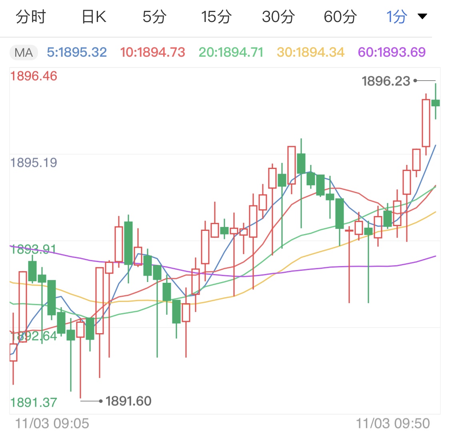
Task: Click the 11/03 09:50 end time label
Action: tap(393, 423)
